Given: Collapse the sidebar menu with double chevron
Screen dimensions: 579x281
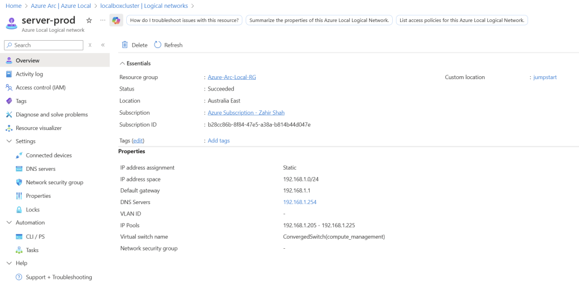Looking at the screenshot, I should point(102,45).
